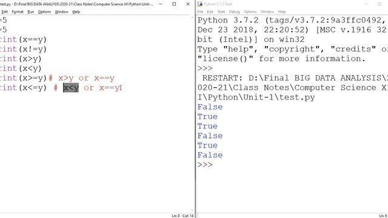Viewport: 388px width, 218px height.
Task: Click the test.py title bar text
Action: [x=77, y=4]
